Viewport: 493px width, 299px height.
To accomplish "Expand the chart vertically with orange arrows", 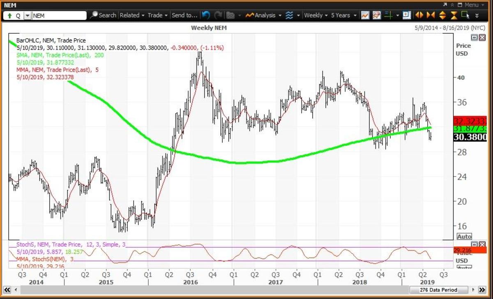I will [442, 15].
